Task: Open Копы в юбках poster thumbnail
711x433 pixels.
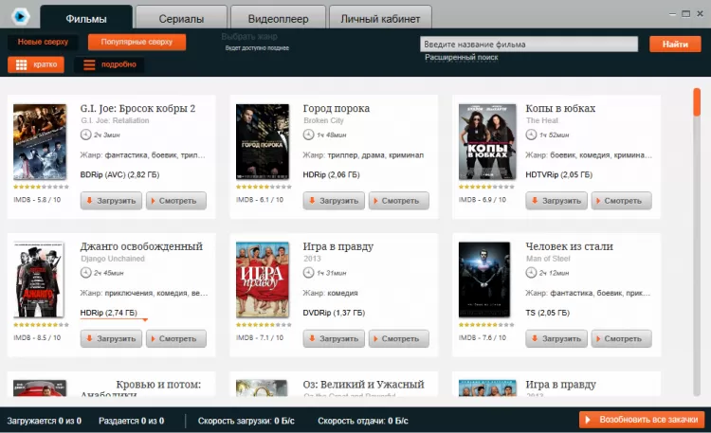Action: coord(487,142)
